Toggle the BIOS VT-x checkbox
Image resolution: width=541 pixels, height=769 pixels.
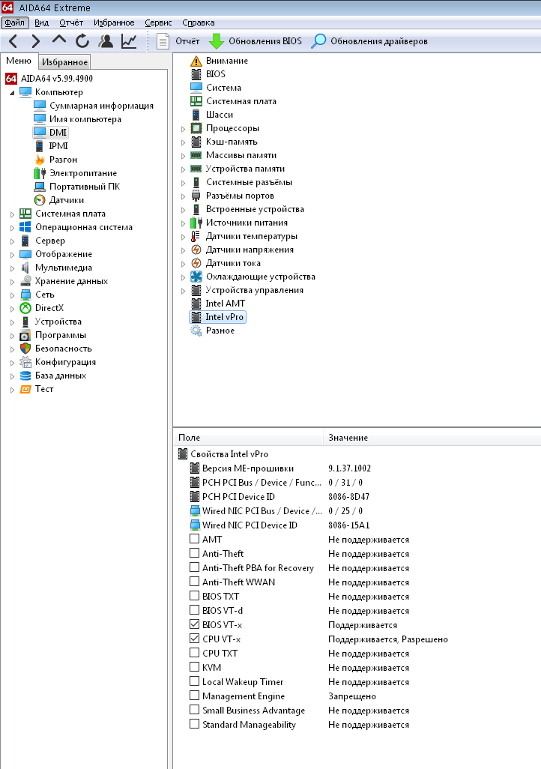click(194, 624)
